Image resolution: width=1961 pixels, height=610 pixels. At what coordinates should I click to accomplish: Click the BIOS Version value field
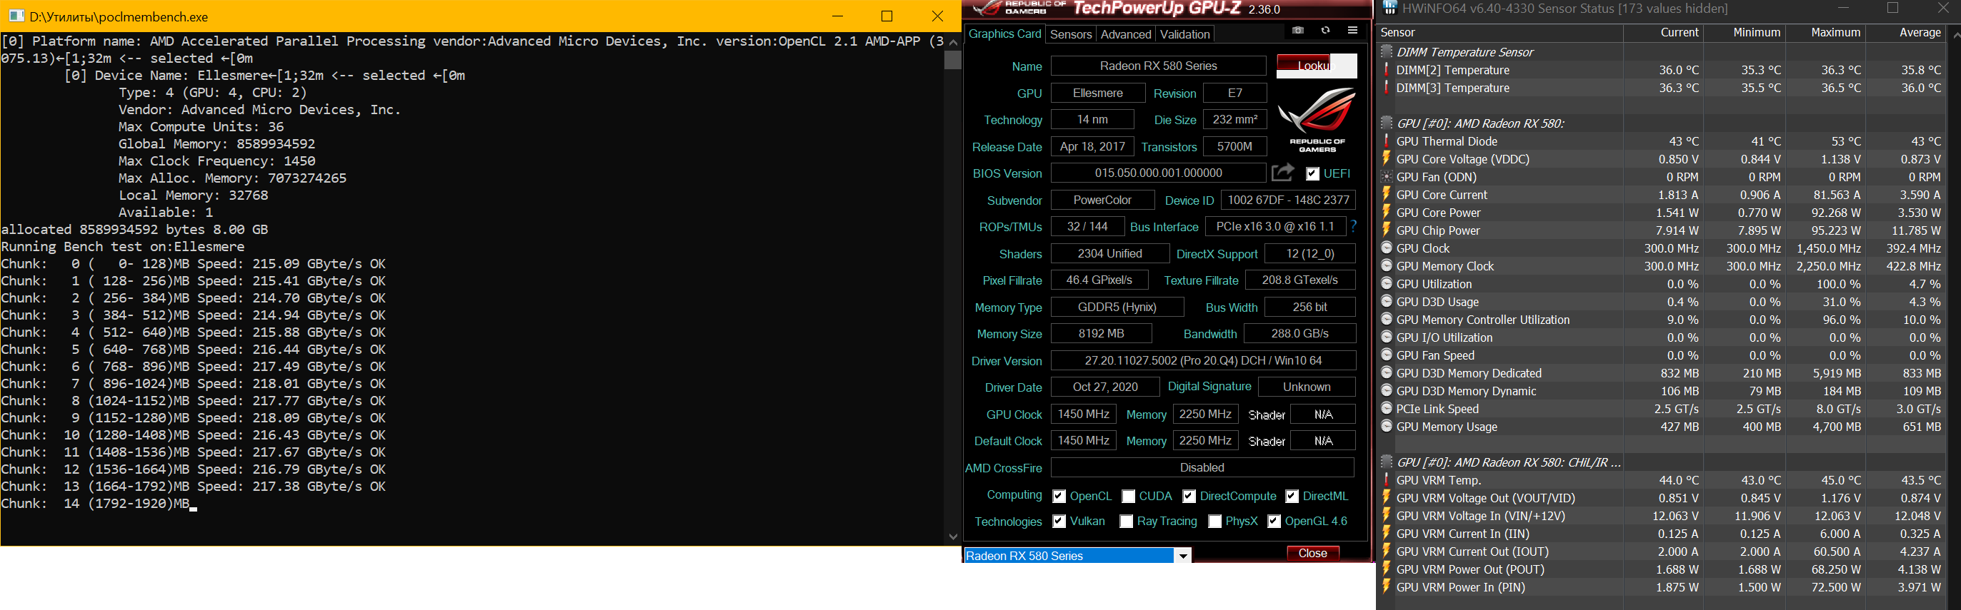point(1158,173)
